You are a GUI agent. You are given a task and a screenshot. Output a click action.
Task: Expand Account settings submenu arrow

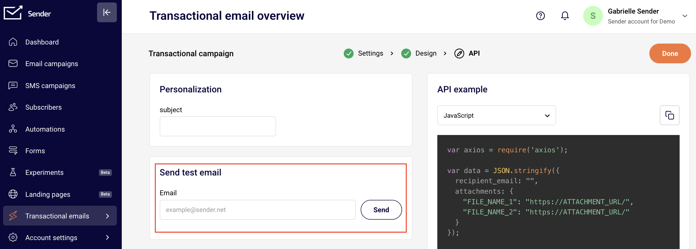point(107,238)
